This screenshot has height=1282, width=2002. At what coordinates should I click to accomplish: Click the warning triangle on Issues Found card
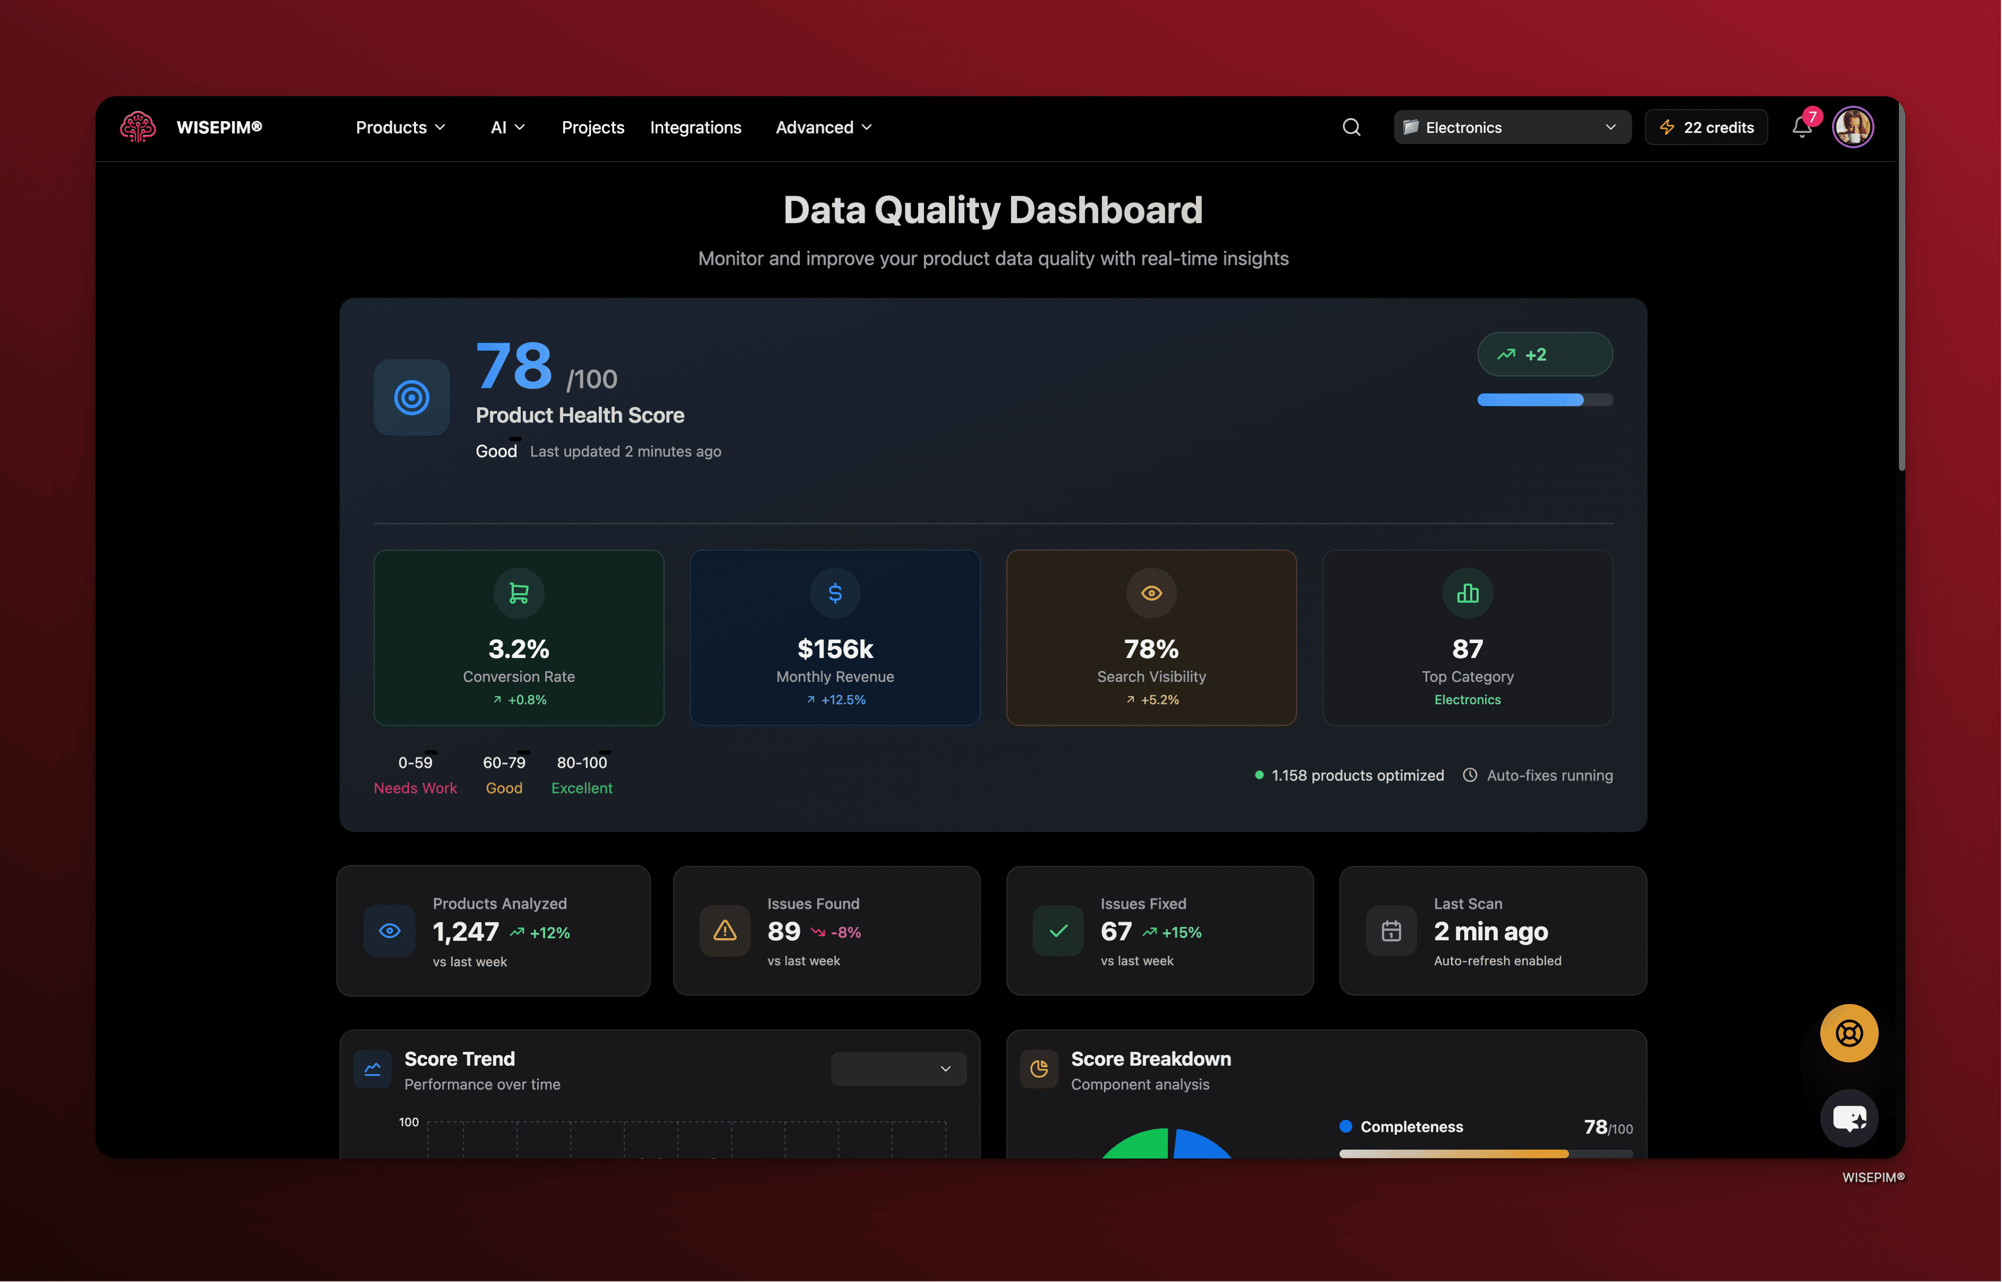724,931
